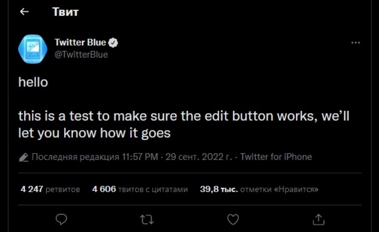
Task: Go back using the left arrow
Action: (x=24, y=12)
